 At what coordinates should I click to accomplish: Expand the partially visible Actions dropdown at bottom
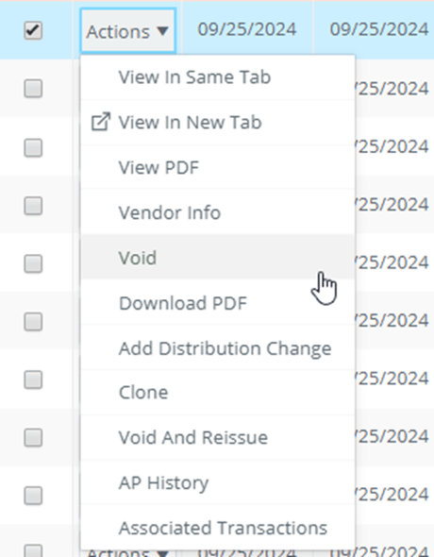(x=127, y=552)
